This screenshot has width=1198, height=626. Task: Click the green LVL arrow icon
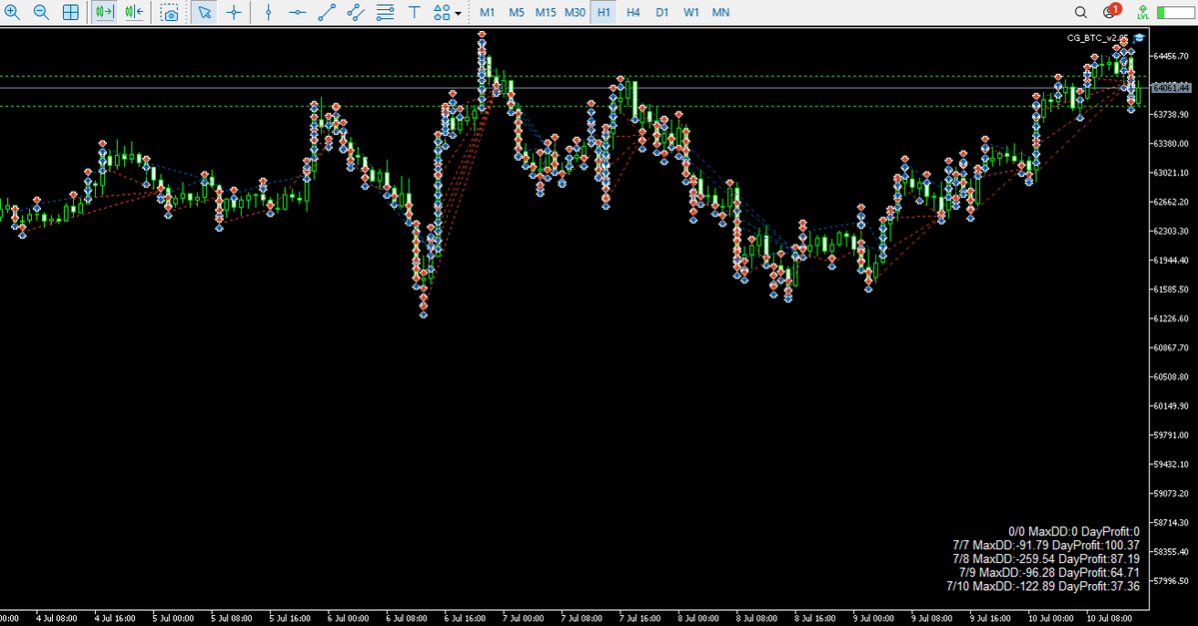(1143, 12)
